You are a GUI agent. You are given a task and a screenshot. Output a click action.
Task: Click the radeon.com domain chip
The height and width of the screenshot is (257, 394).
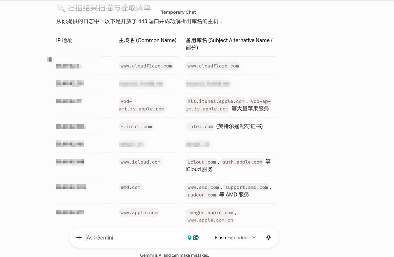point(202,195)
